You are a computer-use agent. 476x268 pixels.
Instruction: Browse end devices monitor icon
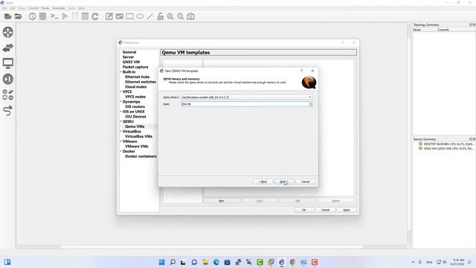tap(8, 63)
